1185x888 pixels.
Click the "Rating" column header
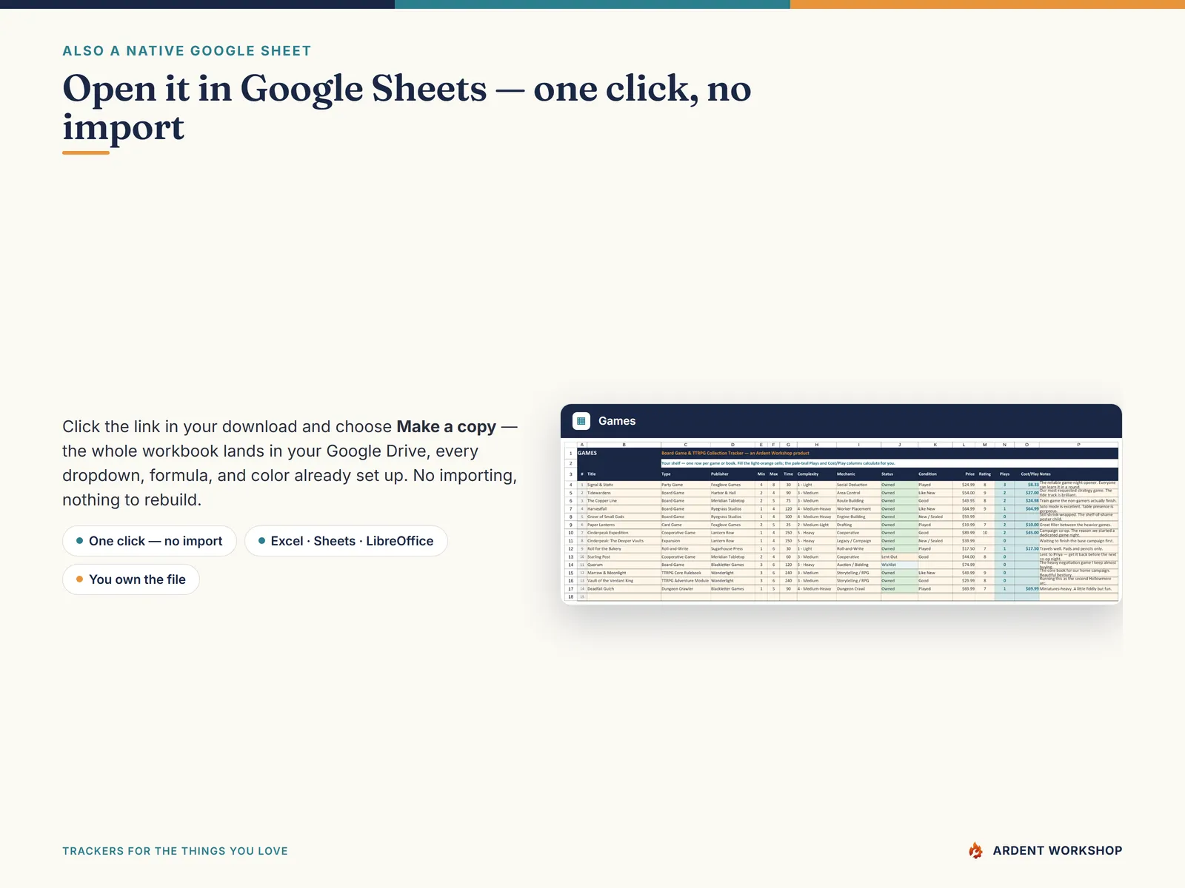point(985,474)
